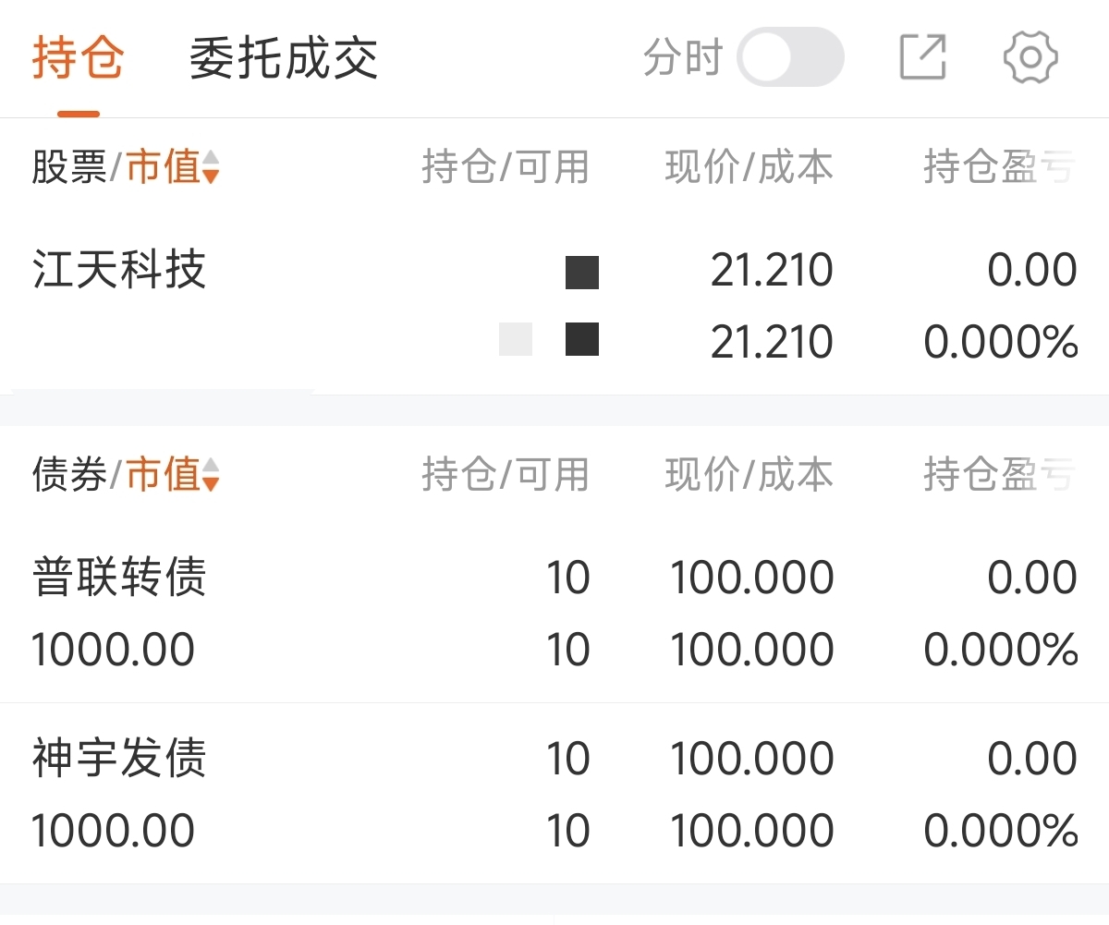Sort bonds by 市值 arrows
Viewport: 1109px width, 925px height.
tap(211, 475)
